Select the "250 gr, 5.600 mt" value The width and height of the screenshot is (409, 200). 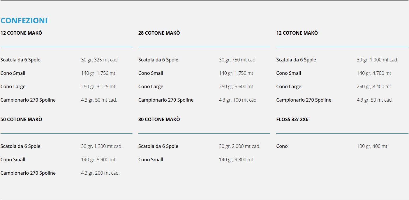236,86
